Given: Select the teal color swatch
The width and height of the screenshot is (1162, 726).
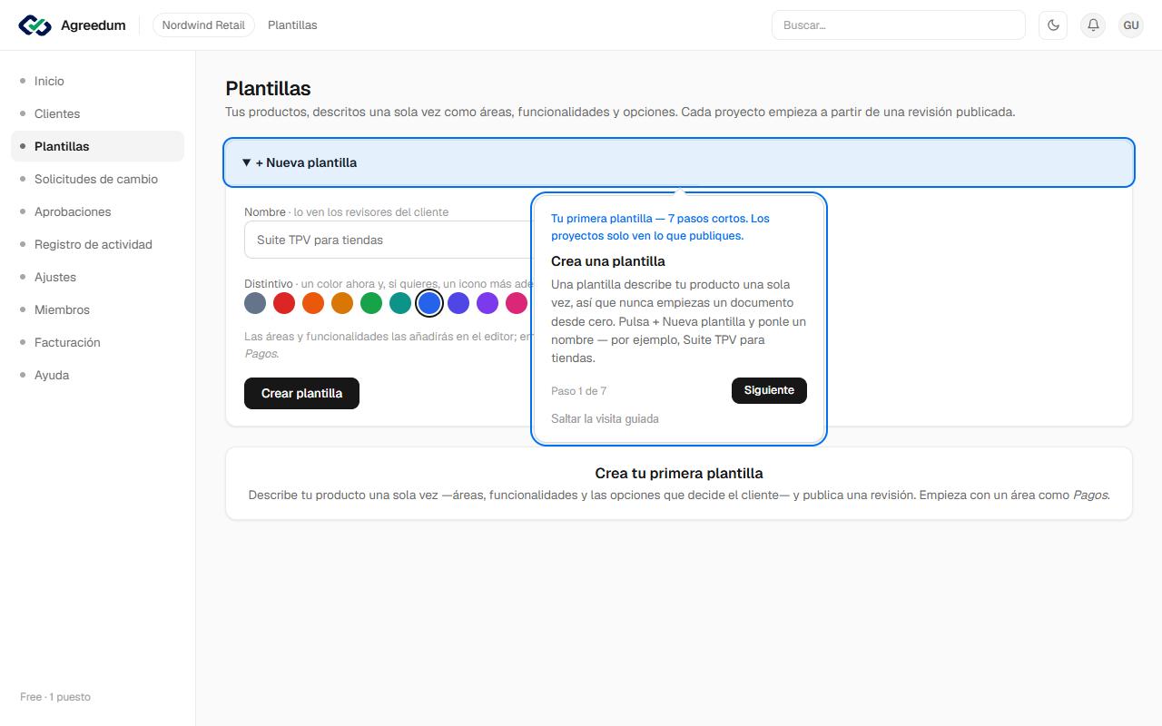Looking at the screenshot, I should click(x=400, y=303).
